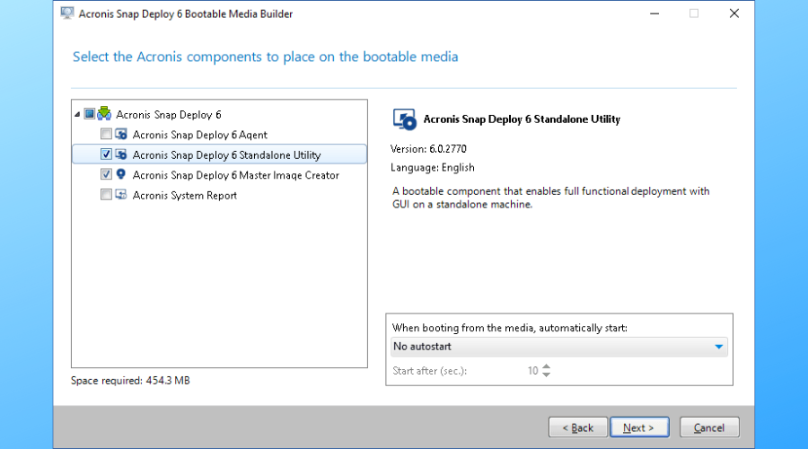Increase the Start after seconds value
Screen dimensions: 808x449
click(546, 366)
